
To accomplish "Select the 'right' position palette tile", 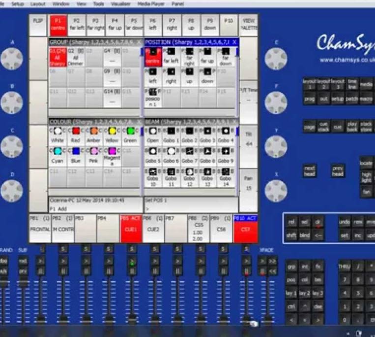I will (x=171, y=77).
